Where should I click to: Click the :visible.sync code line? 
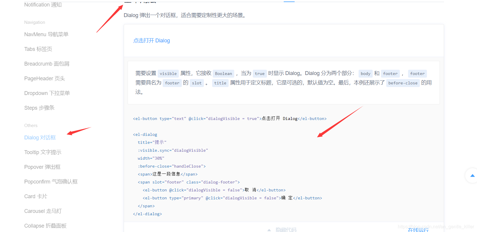173,150
